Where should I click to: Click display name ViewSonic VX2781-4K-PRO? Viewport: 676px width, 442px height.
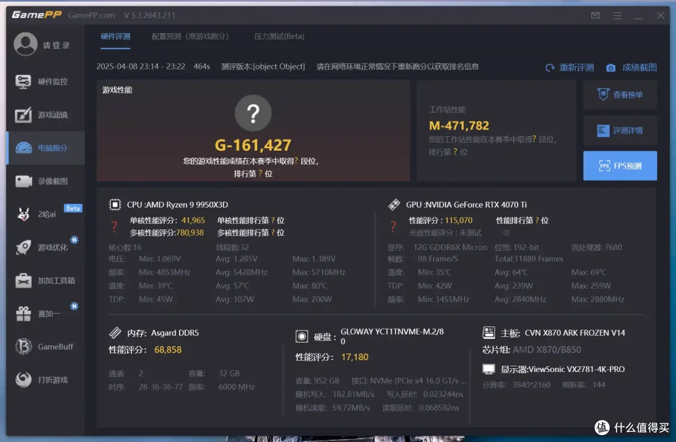point(576,369)
